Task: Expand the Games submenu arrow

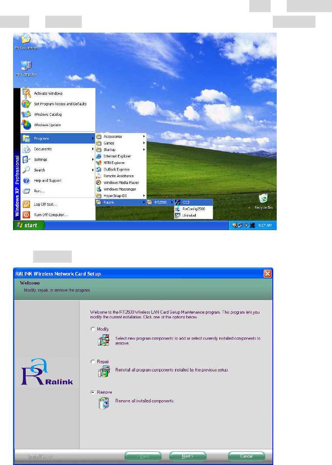Action: pos(144,143)
